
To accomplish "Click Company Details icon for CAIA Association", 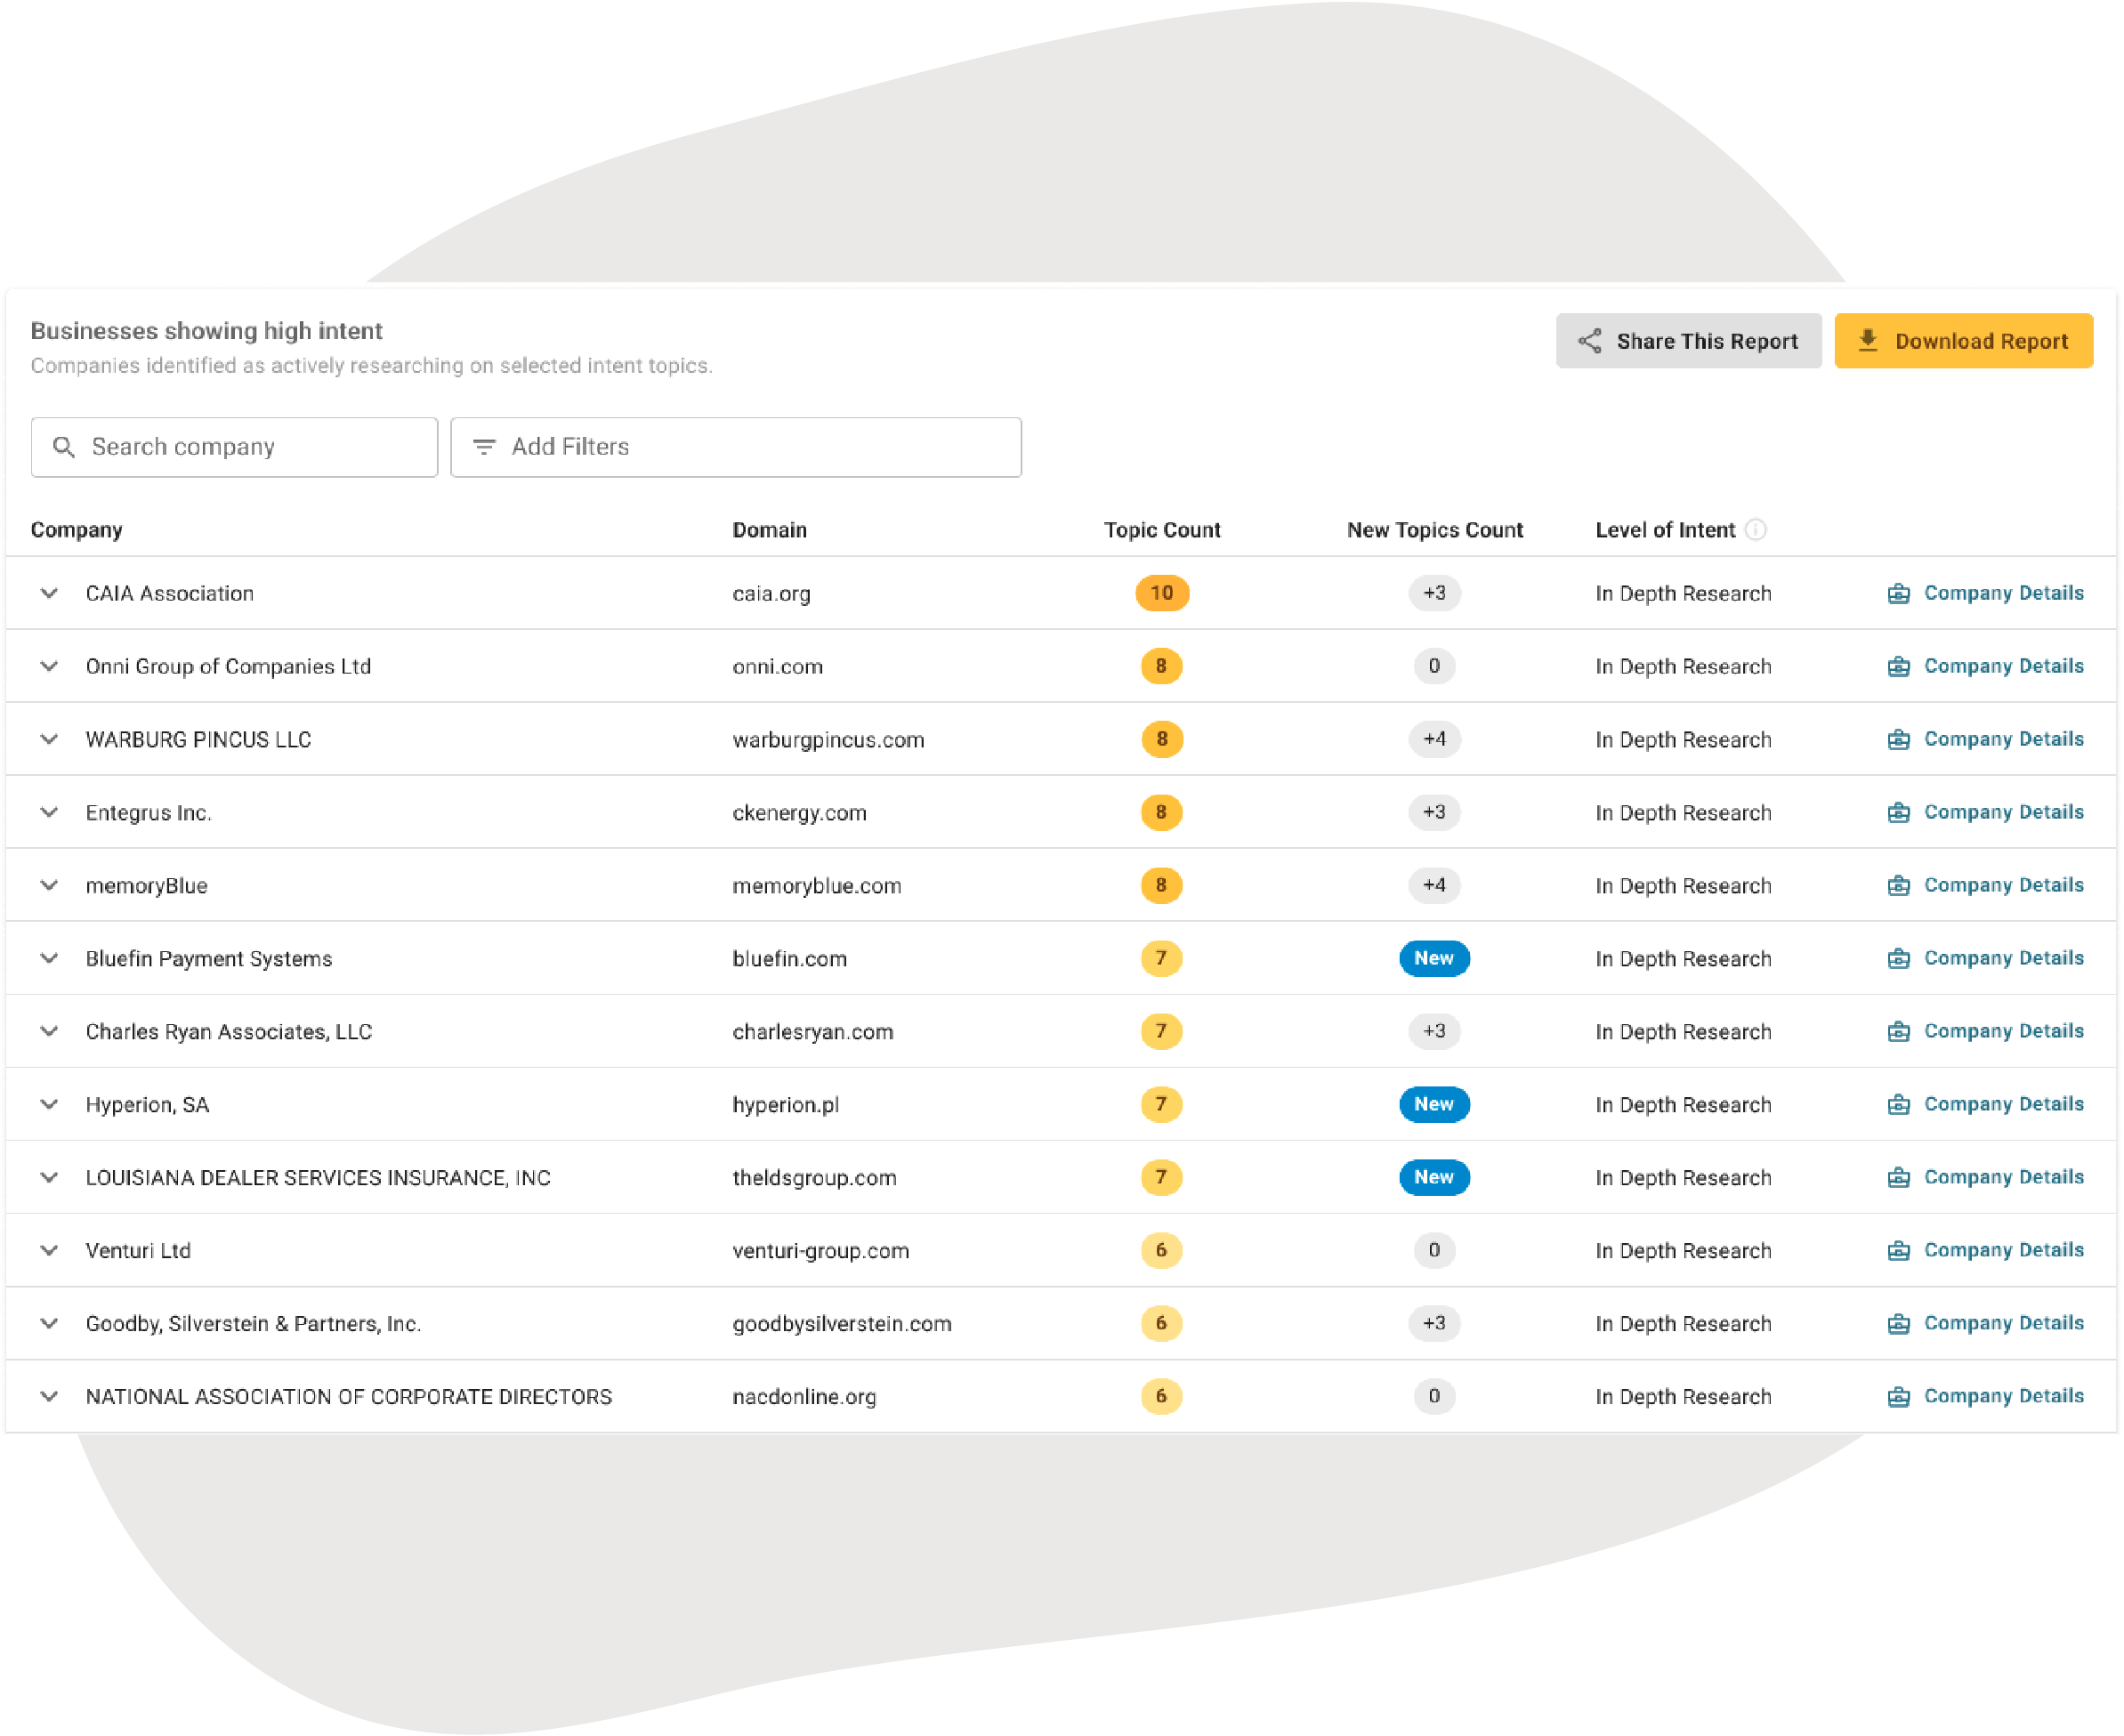I will [1898, 593].
